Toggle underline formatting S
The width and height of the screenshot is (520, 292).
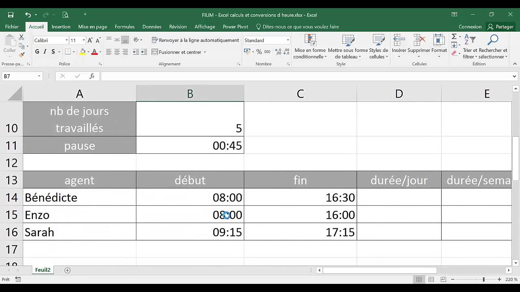click(x=53, y=52)
